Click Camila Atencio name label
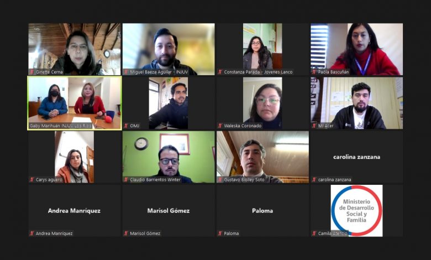Image resolution: width=431 pixels, height=260 pixels. 333,233
